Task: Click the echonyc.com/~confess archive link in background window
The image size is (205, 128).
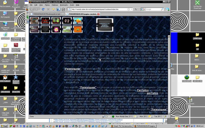Action: [88, 122]
